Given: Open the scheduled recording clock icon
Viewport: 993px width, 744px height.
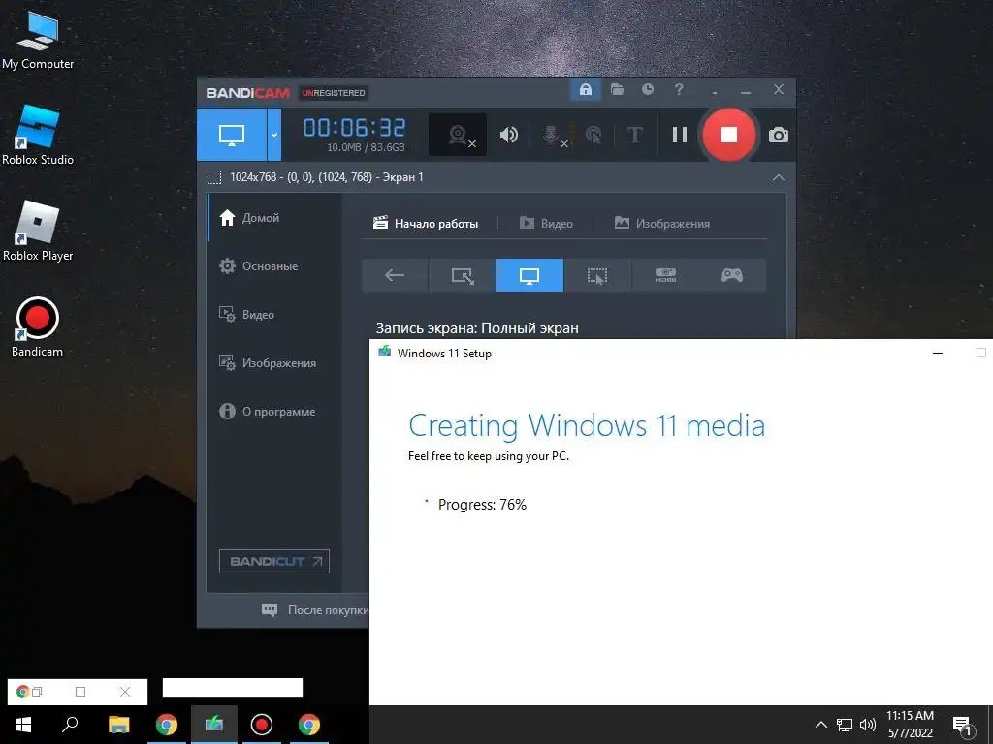Looking at the screenshot, I should pyautogui.click(x=647, y=90).
